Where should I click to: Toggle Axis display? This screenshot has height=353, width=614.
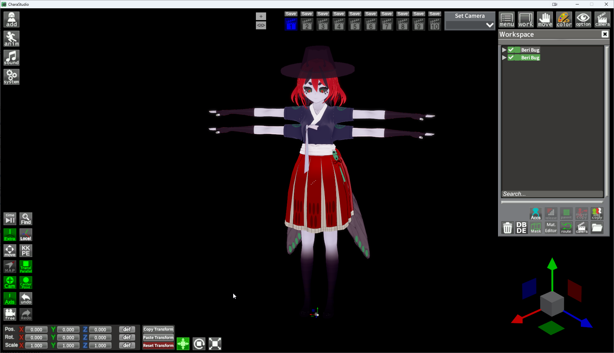pos(10,298)
